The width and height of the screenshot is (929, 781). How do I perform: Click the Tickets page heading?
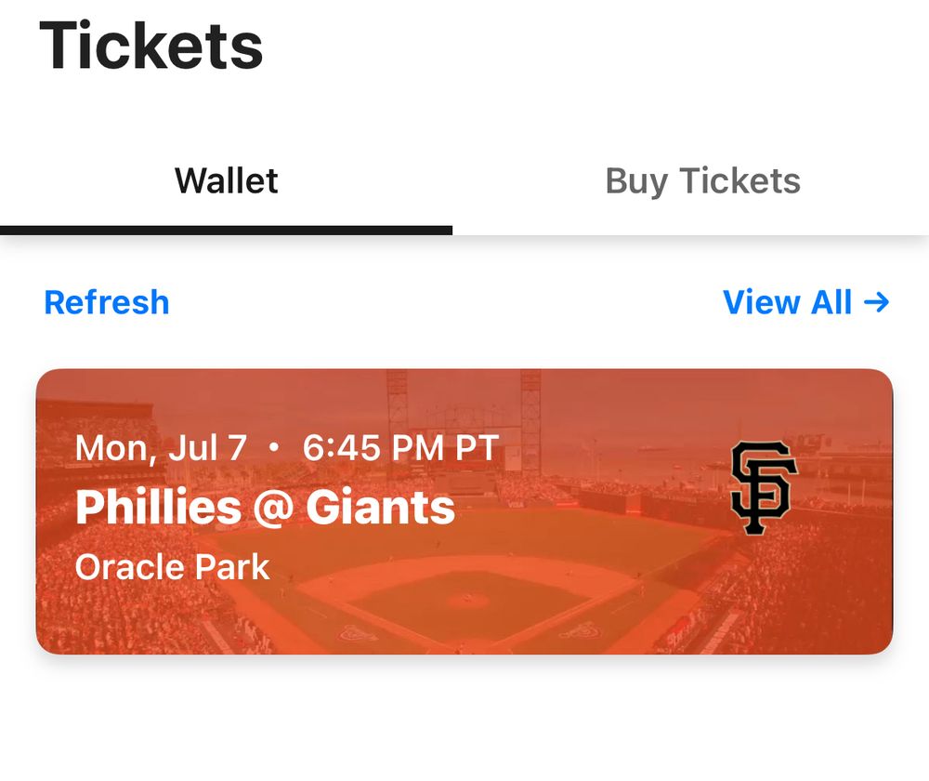(x=151, y=45)
